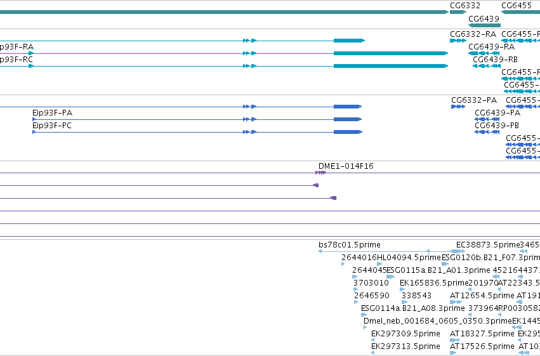Open the ESG0115a.B21_A01.3prime EST label

(x=438, y=270)
